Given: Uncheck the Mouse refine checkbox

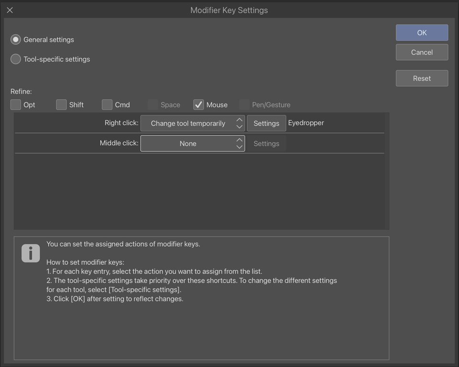Looking at the screenshot, I should pos(199,105).
